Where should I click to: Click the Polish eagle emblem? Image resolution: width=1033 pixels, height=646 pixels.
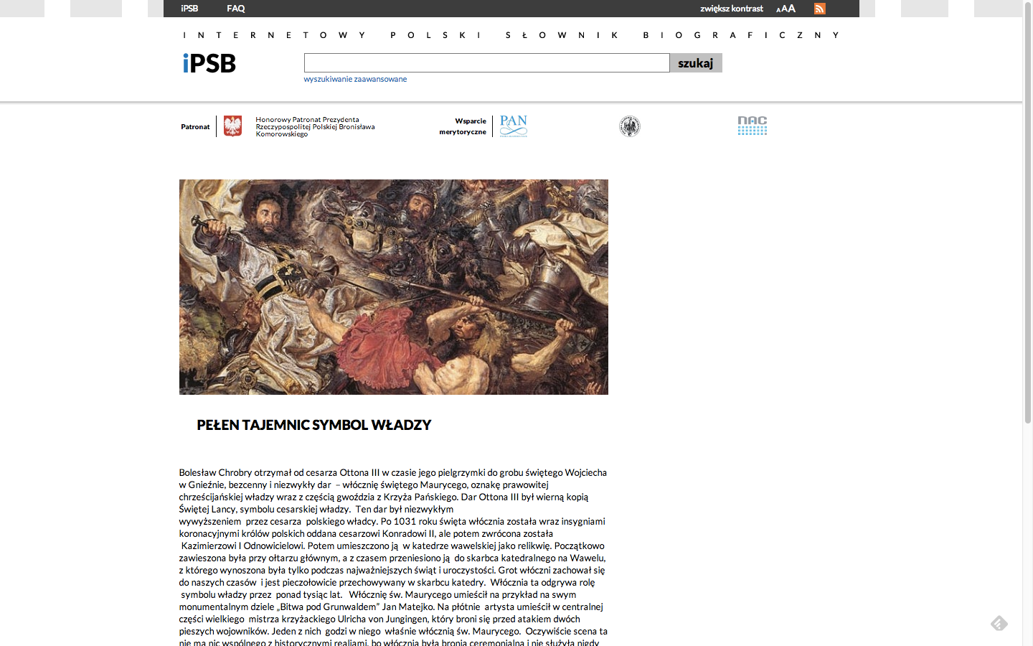pos(232,126)
